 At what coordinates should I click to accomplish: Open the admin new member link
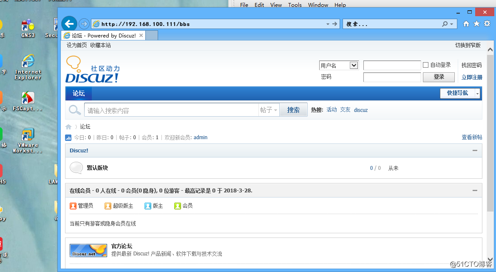click(201, 137)
